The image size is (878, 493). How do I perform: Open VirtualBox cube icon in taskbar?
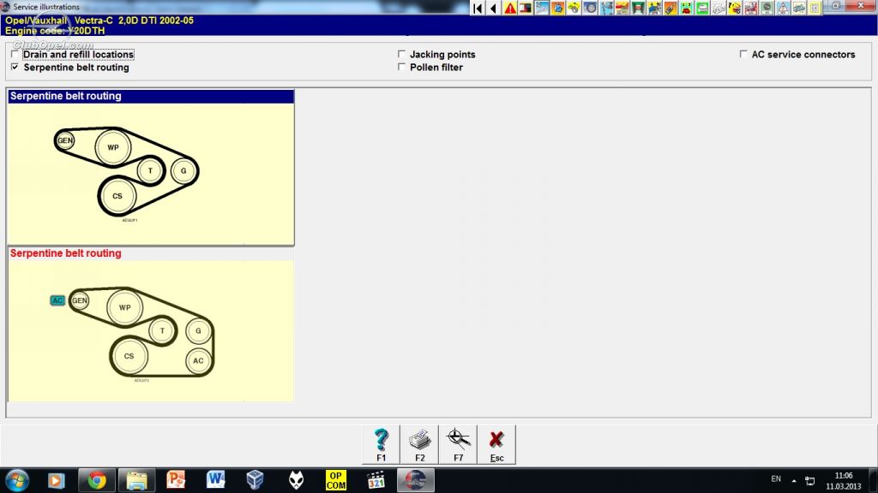tap(256, 480)
